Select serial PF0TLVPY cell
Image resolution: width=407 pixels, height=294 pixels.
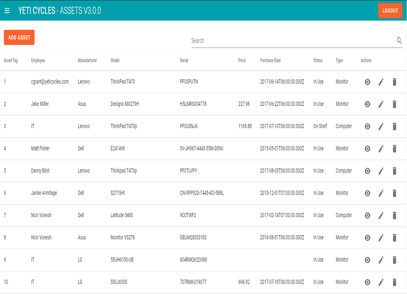pyautogui.click(x=189, y=171)
